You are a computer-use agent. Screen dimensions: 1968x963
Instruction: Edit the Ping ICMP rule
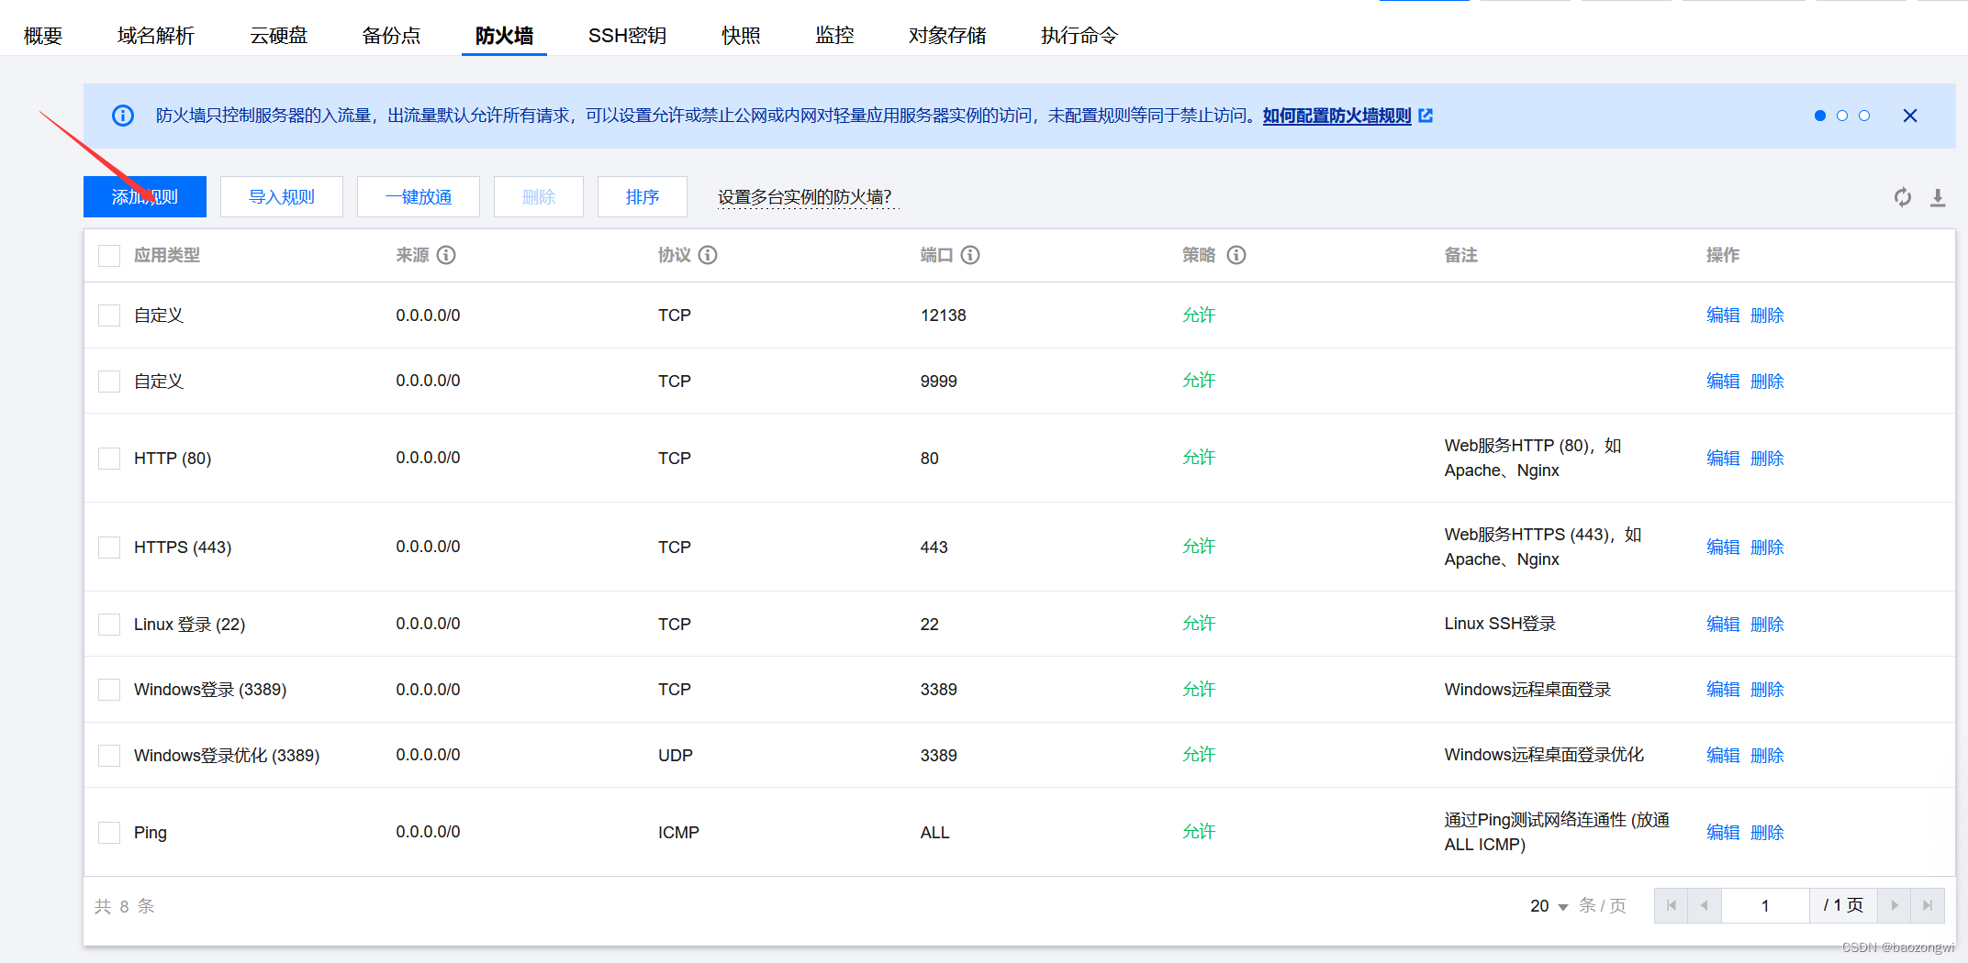point(1723,833)
